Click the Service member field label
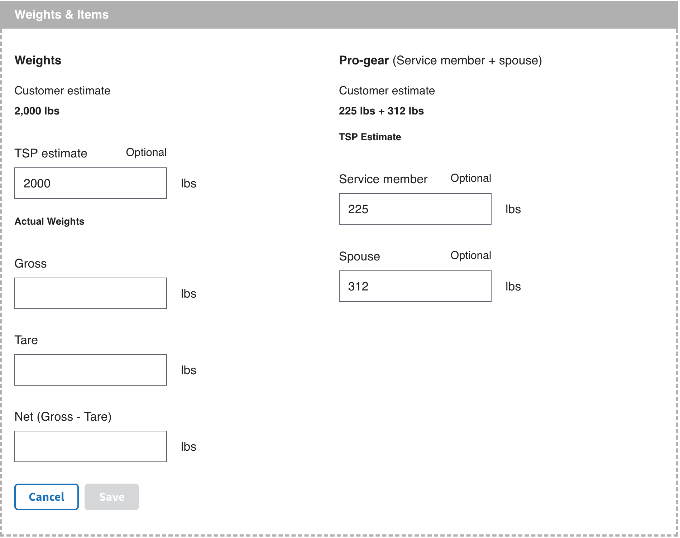 point(383,179)
